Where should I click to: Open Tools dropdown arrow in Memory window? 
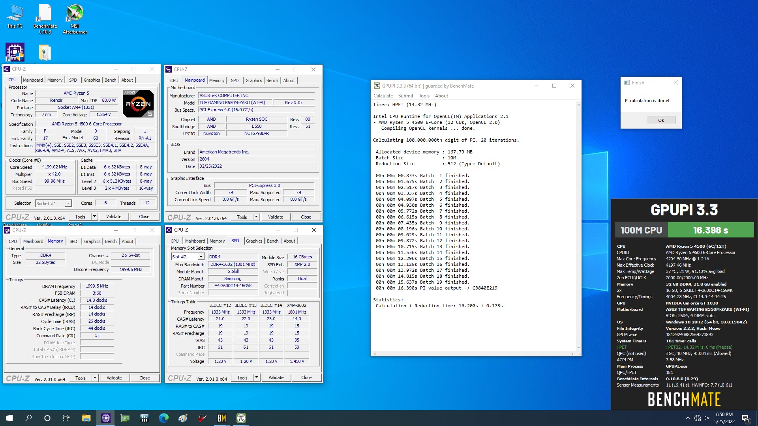[x=95, y=378]
